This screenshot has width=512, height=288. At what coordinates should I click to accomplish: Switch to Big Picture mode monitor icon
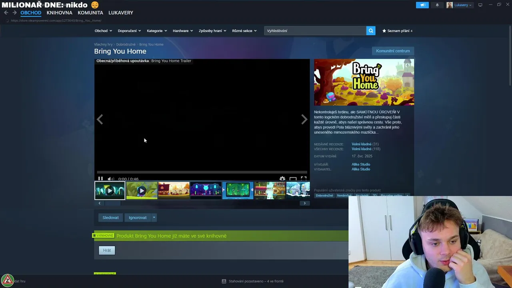click(x=480, y=5)
